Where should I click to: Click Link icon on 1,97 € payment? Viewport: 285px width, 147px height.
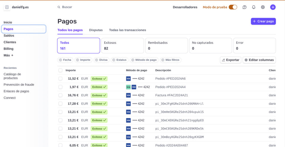[128, 87]
